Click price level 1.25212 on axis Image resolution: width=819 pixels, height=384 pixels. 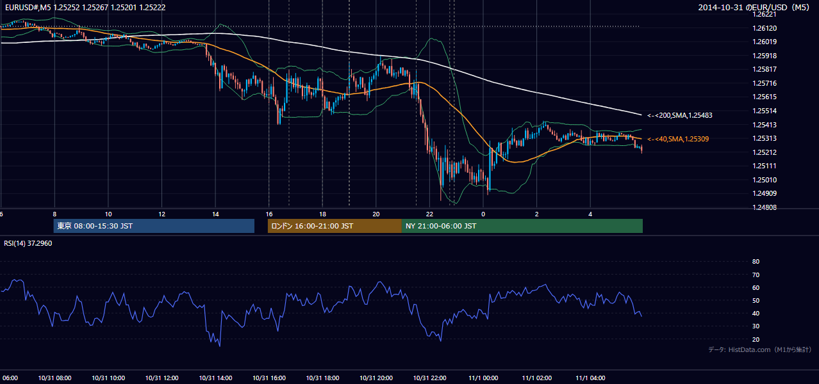click(765, 152)
